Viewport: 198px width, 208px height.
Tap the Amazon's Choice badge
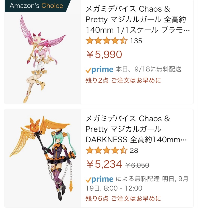(36, 6)
